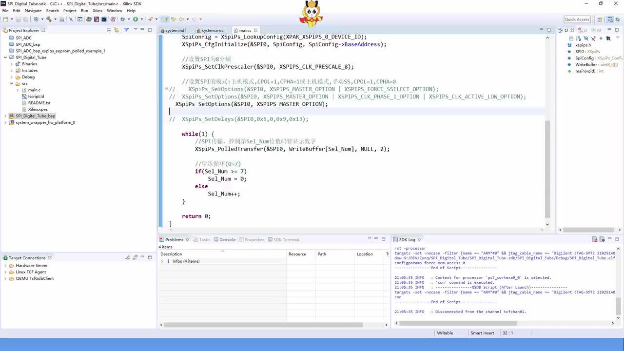Select main.c in Project Explorer
This screenshot has width=624, height=351.
tap(34, 90)
